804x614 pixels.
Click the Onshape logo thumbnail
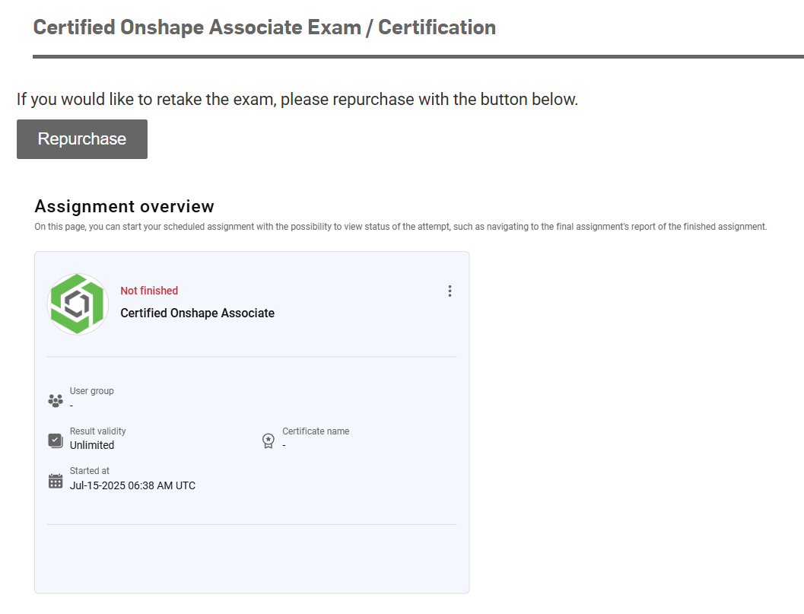click(x=78, y=304)
